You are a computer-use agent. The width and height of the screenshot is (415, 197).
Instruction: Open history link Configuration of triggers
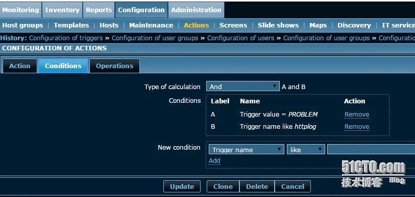[66, 38]
